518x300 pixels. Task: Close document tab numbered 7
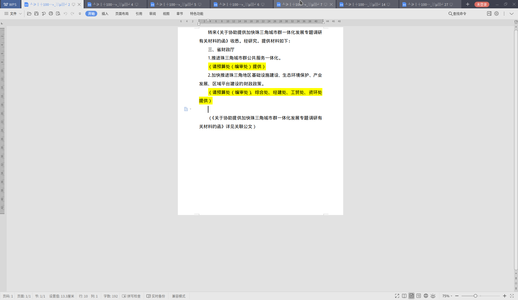[x=331, y=4]
